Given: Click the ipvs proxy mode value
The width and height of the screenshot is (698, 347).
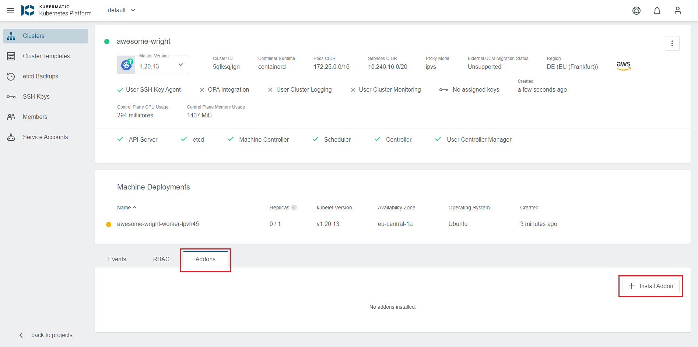Looking at the screenshot, I should [x=431, y=67].
